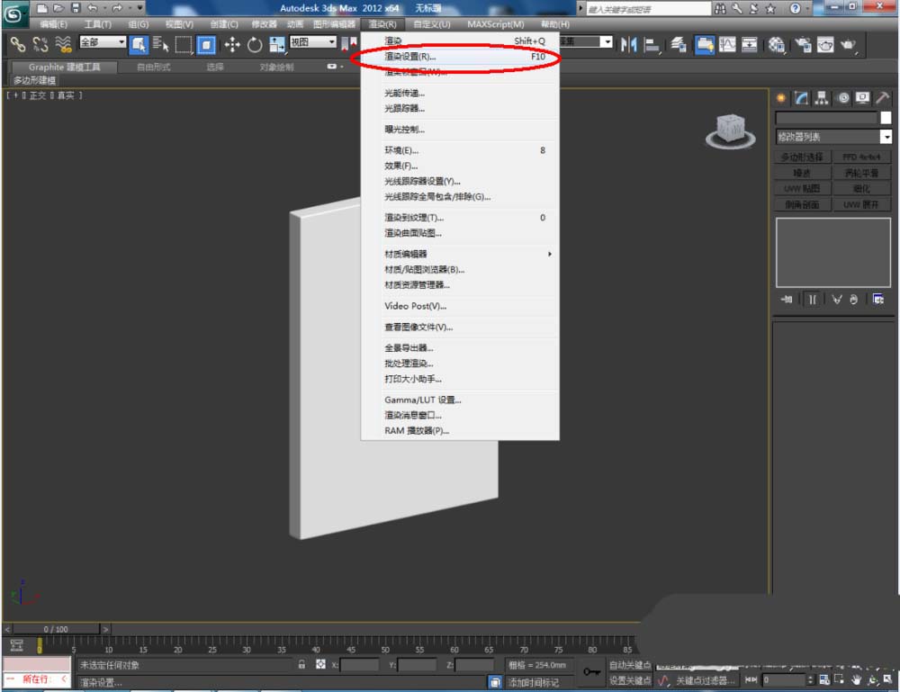The image size is (900, 692).
Task: Open the 全部 selection filter dropdown
Action: click(x=121, y=42)
